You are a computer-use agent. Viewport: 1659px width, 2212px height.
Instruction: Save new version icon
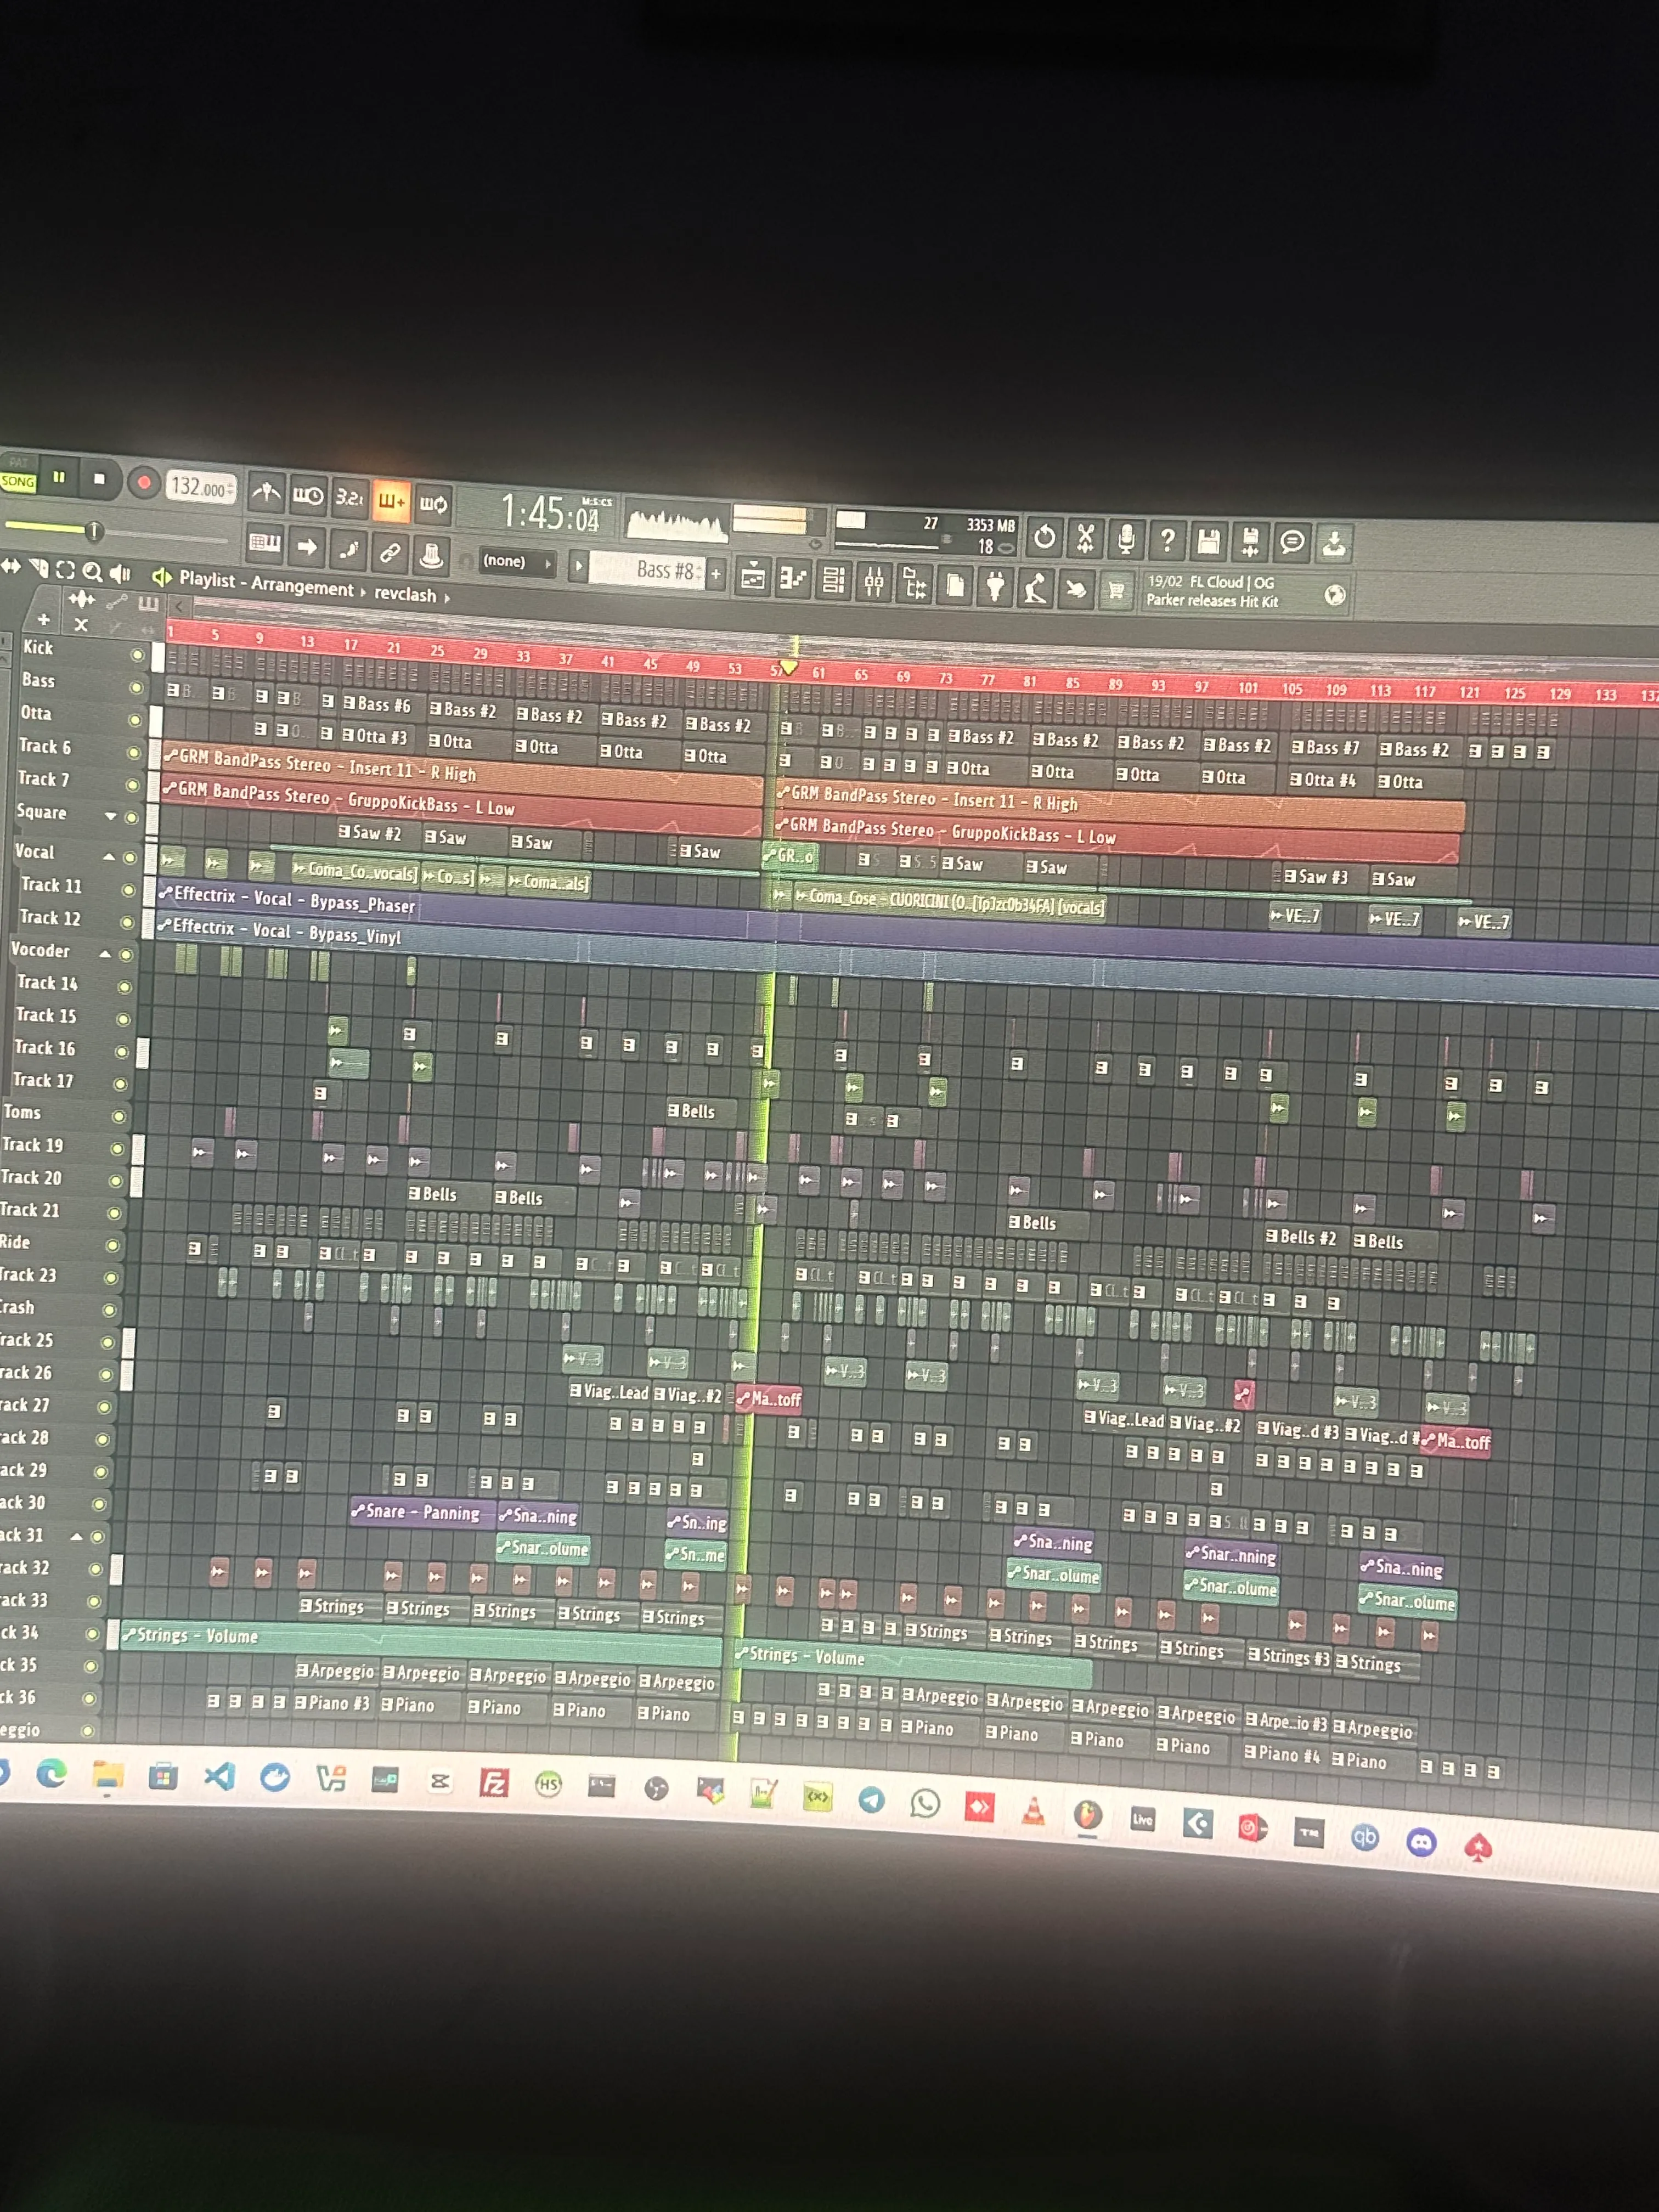[x=1250, y=543]
